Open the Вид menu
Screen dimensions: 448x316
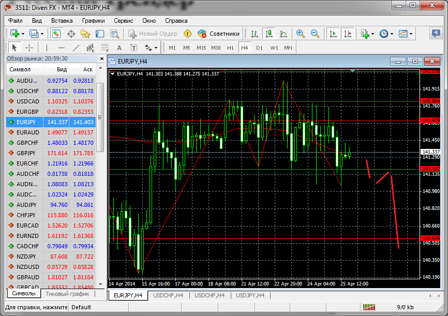pyautogui.click(x=37, y=21)
